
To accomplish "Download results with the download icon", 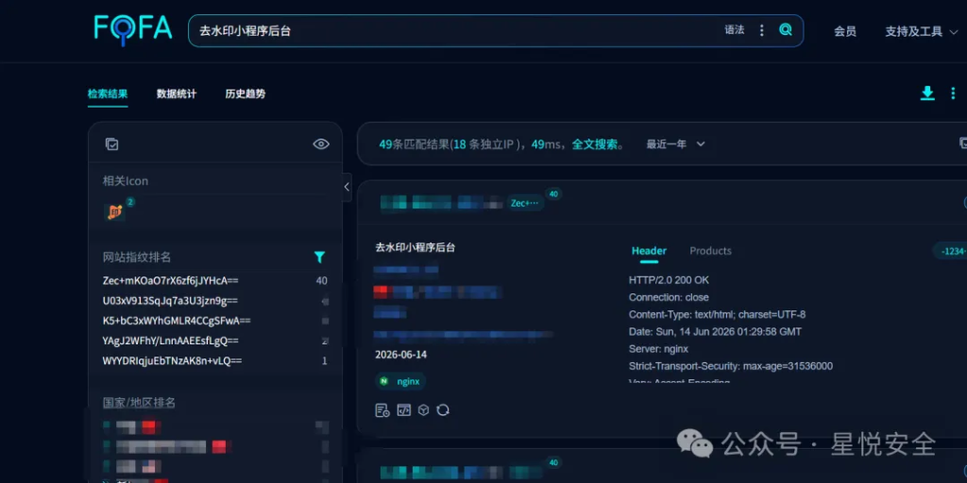I will [x=927, y=93].
